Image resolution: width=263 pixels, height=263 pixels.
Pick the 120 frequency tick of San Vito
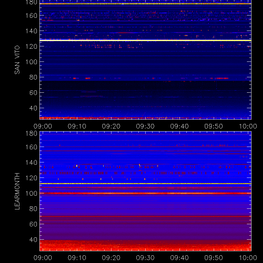tap(31, 46)
